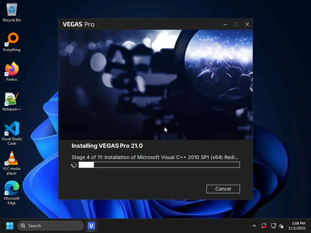The width and height of the screenshot is (311, 233).
Task: Select the Firefox desktop shortcut
Action: coord(12,72)
